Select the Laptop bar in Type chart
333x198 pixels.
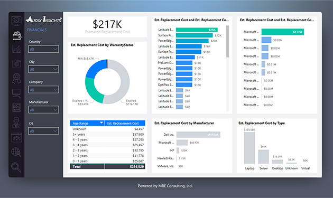pyautogui.click(x=249, y=148)
